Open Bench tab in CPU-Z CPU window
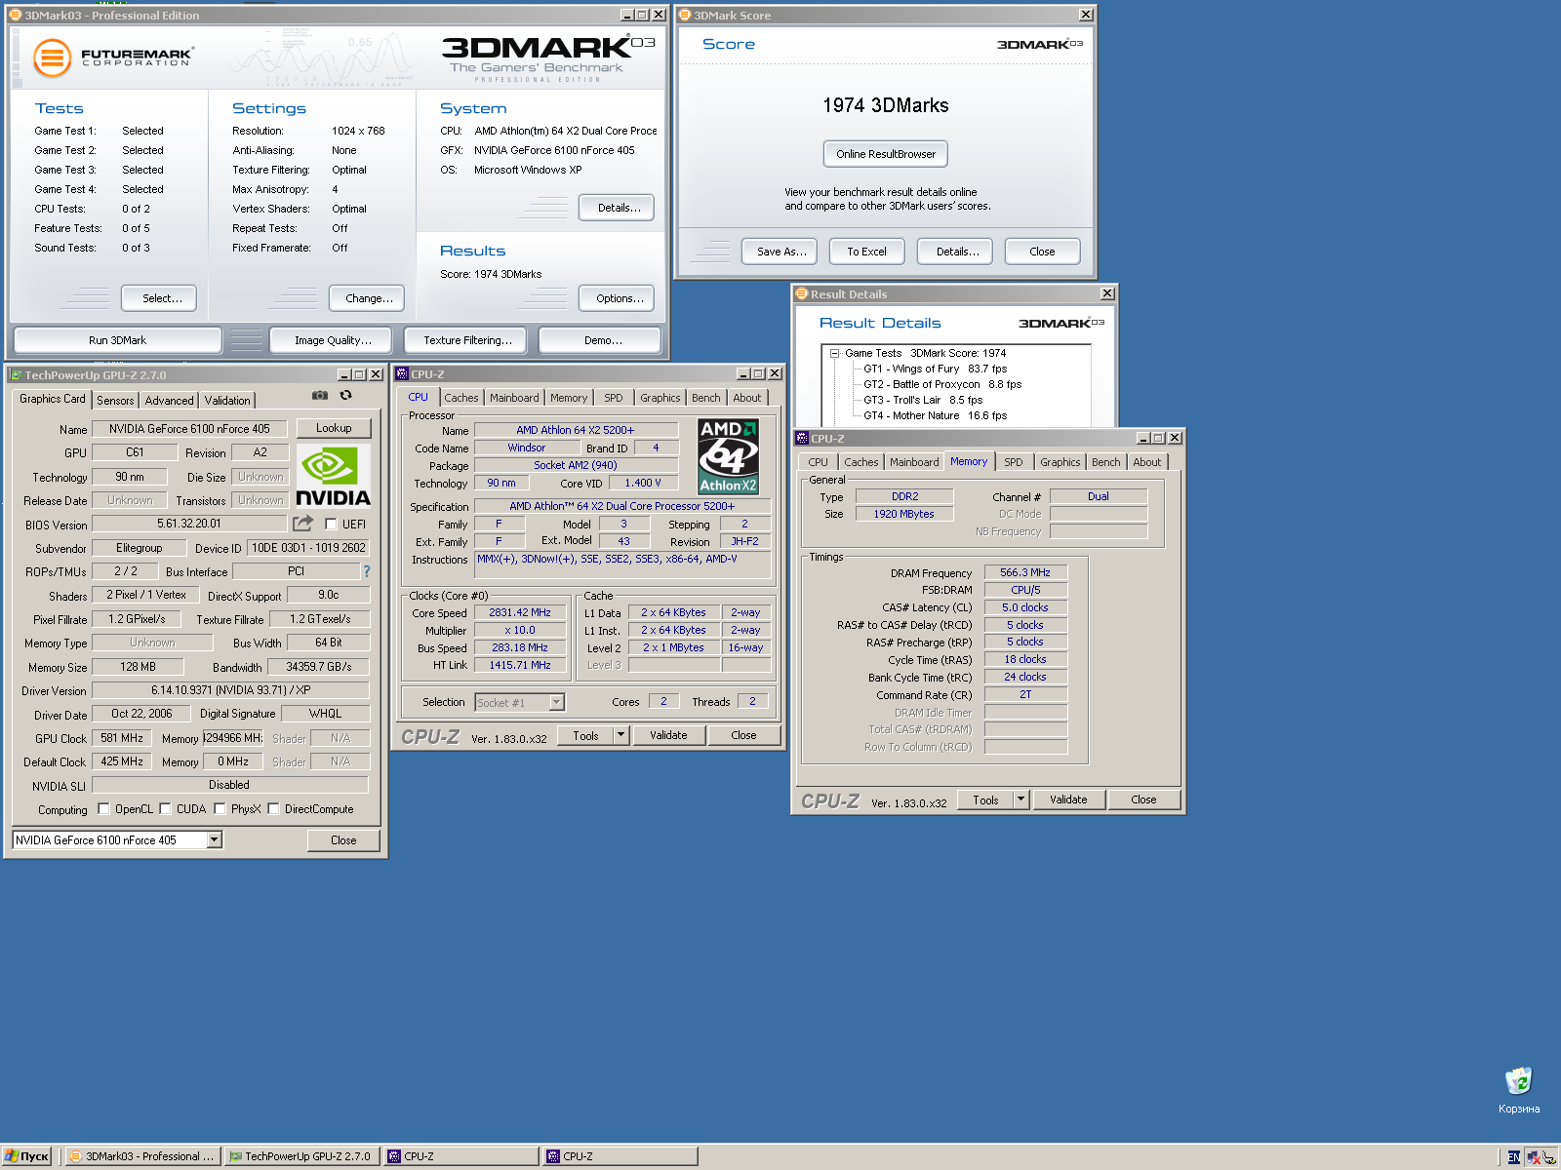1561x1170 pixels. 705,398
